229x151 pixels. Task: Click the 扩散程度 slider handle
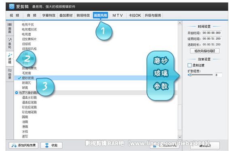pyautogui.click(x=190, y=75)
